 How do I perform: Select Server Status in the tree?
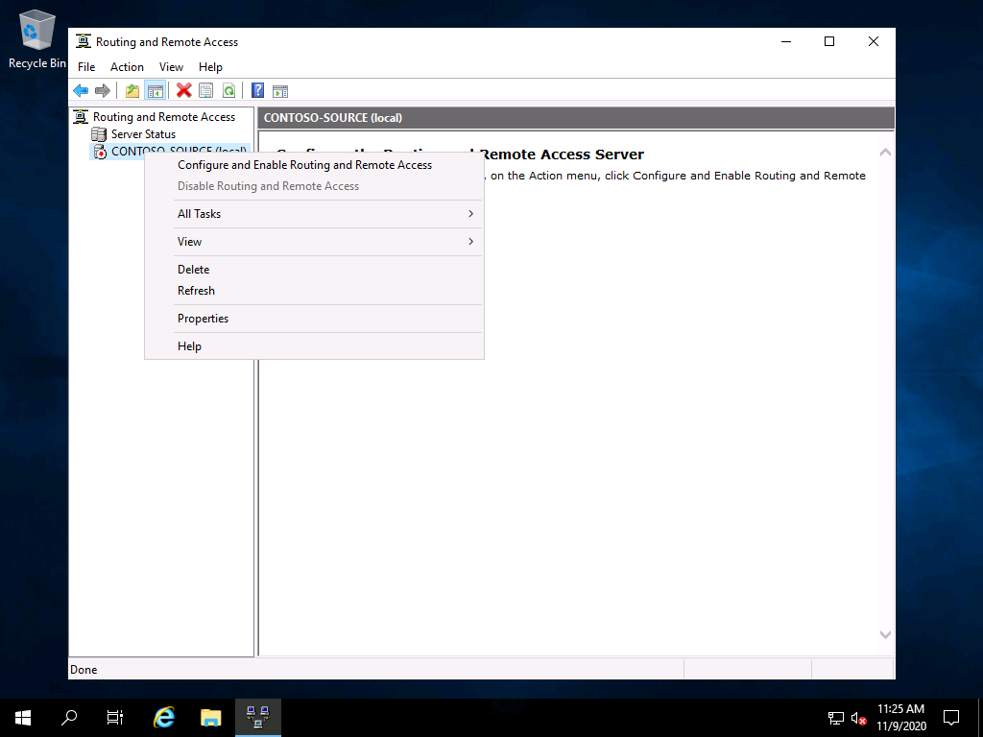pos(143,134)
